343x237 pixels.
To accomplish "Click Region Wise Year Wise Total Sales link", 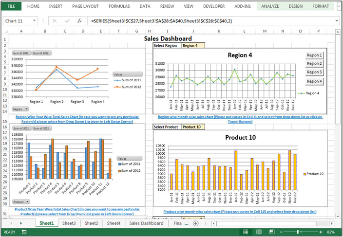I will click(x=77, y=119).
